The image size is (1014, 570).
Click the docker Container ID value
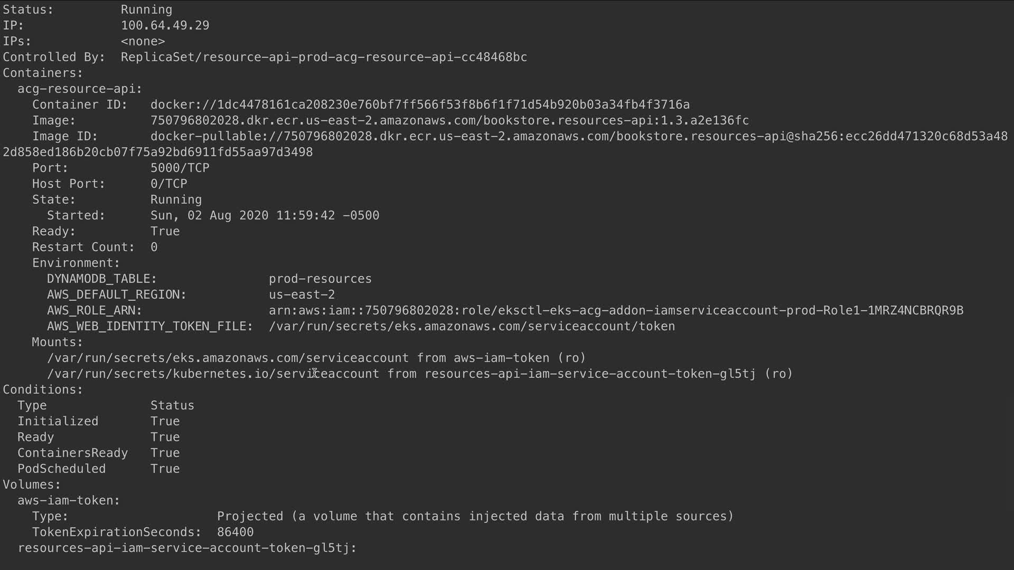click(x=420, y=104)
